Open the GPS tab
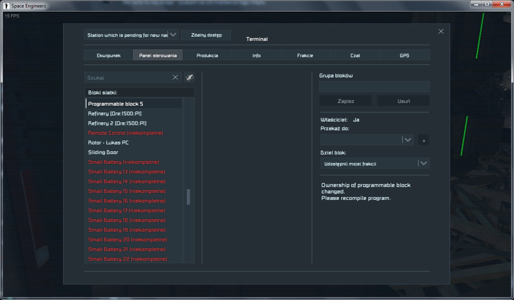Screen dimensions: 514x300 (x=404, y=55)
